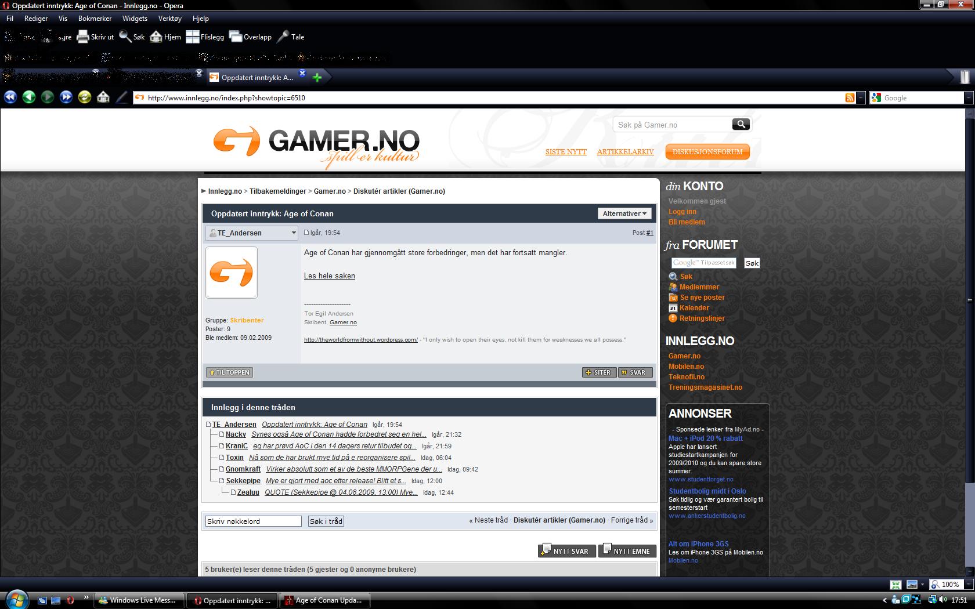
Task: Click the Tale microphone icon
Action: 283,37
